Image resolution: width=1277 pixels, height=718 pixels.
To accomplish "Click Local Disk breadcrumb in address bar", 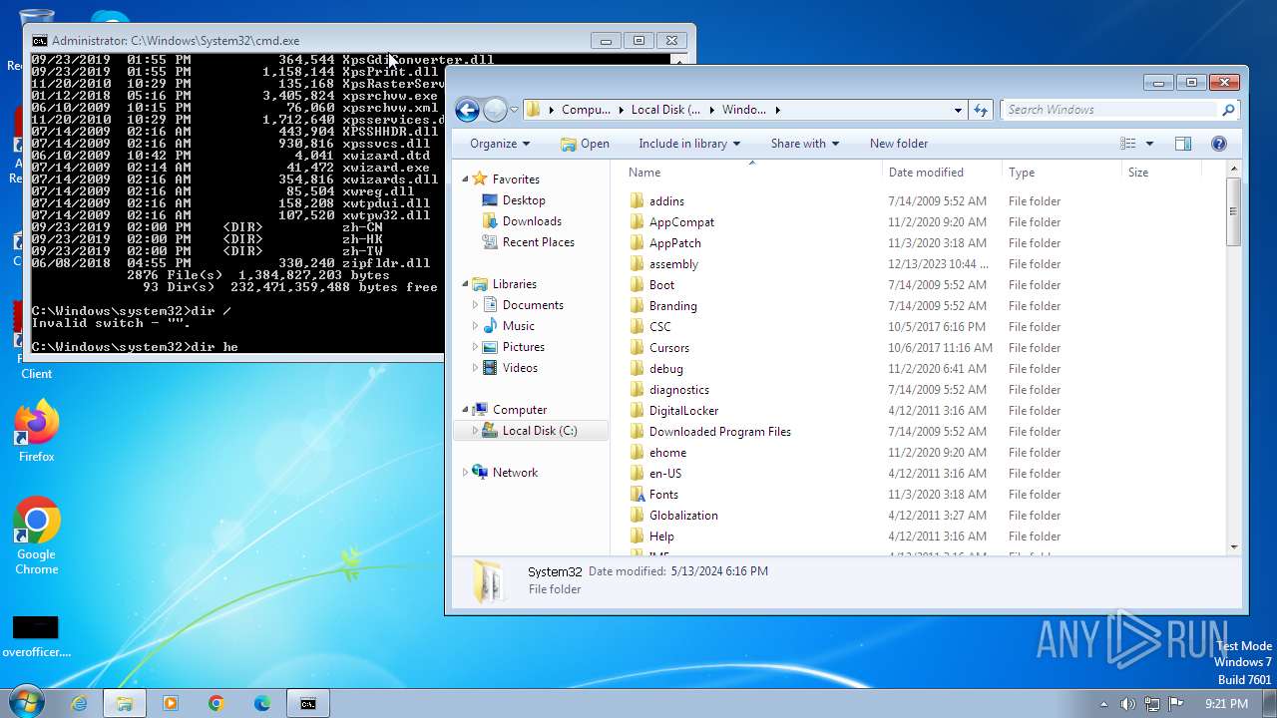I will point(665,110).
